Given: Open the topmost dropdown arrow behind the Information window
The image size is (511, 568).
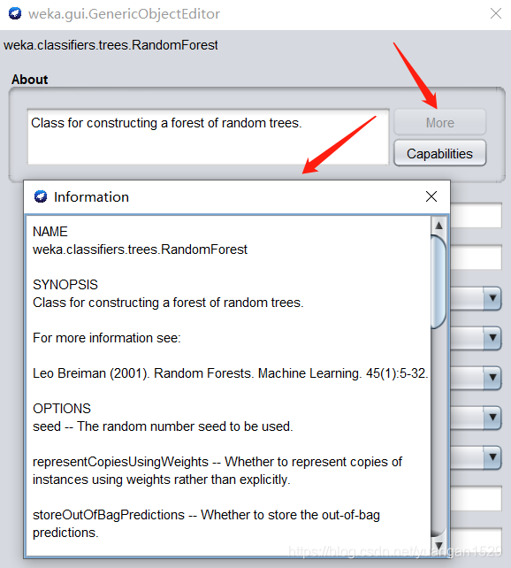Looking at the screenshot, I should point(492,298).
